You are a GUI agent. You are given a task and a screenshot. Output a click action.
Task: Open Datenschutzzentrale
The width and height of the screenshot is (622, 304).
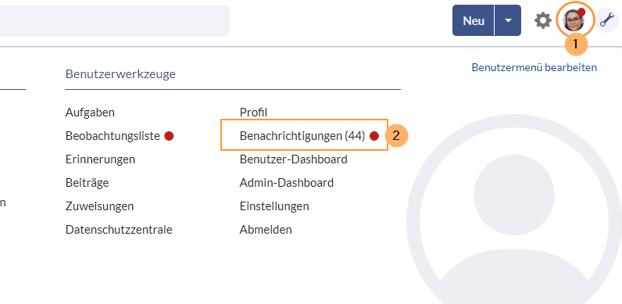coord(119,230)
